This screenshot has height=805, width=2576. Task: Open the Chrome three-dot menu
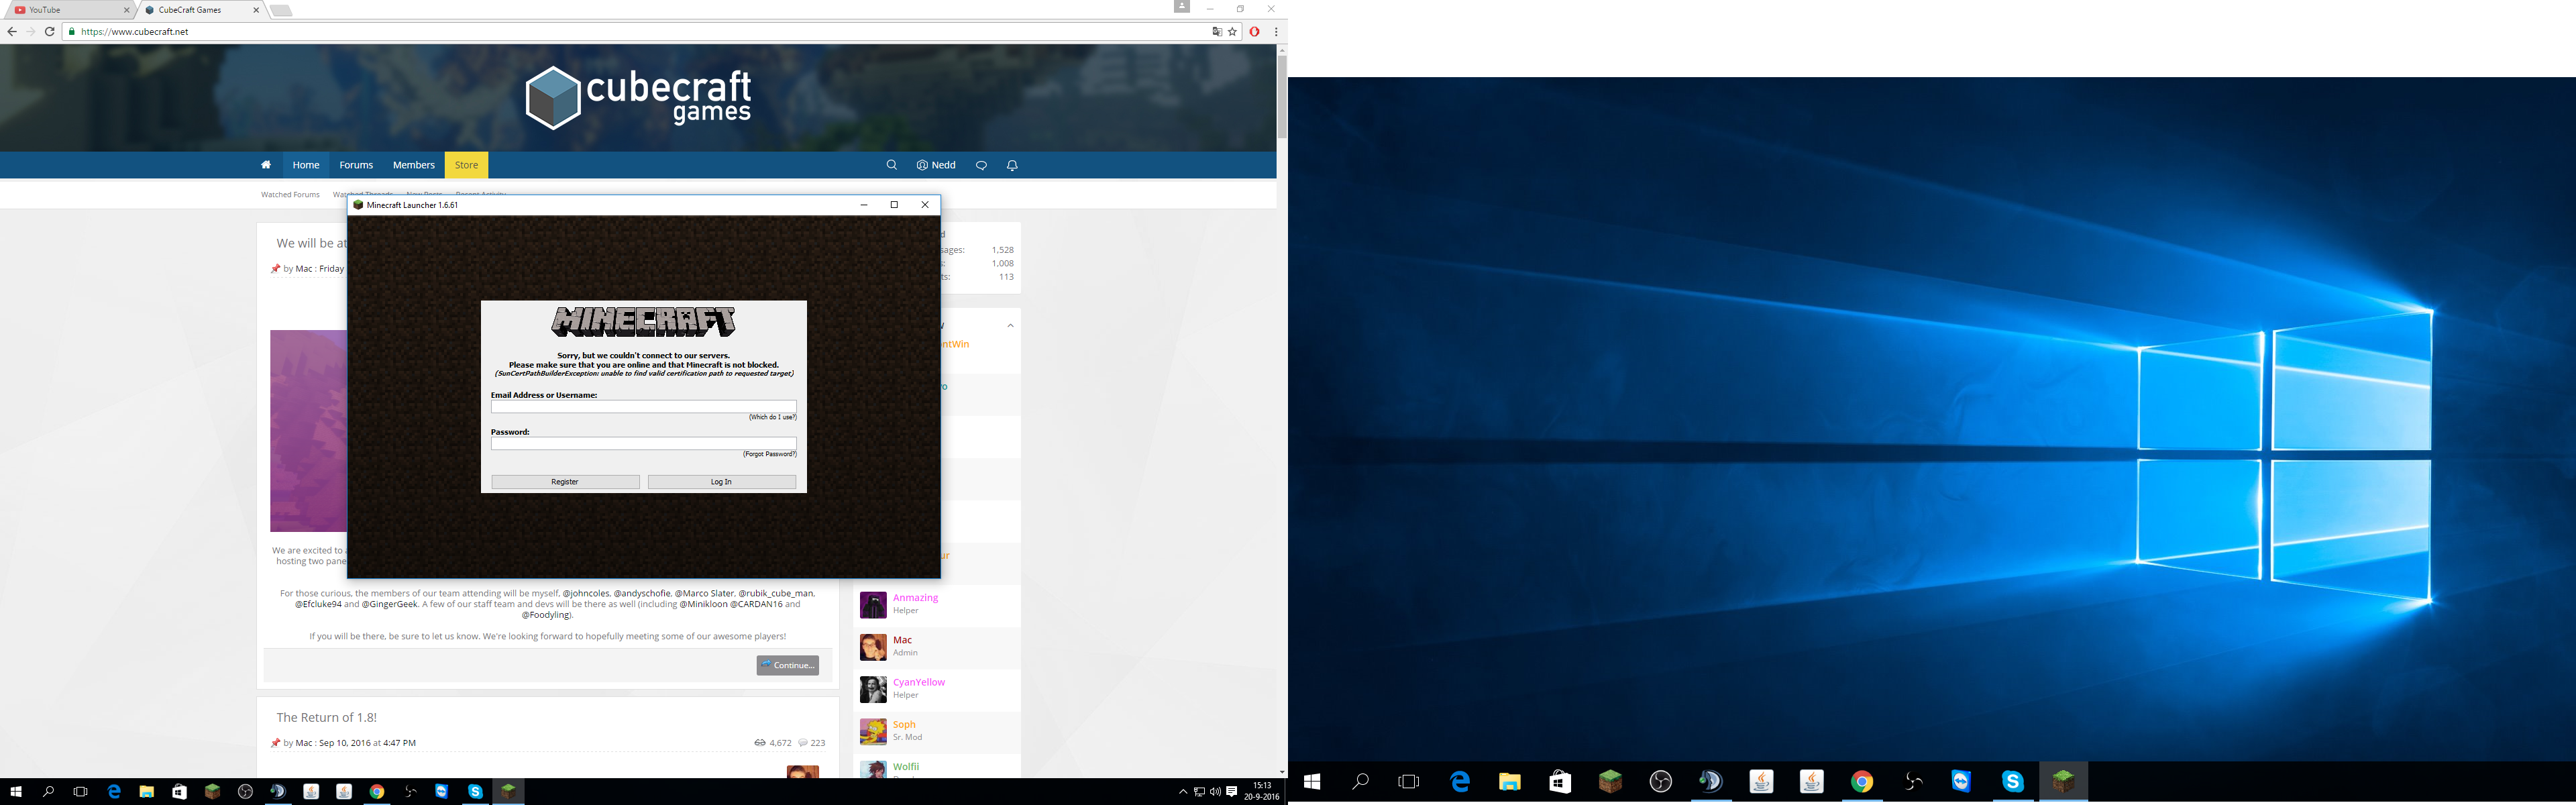pyautogui.click(x=1275, y=32)
